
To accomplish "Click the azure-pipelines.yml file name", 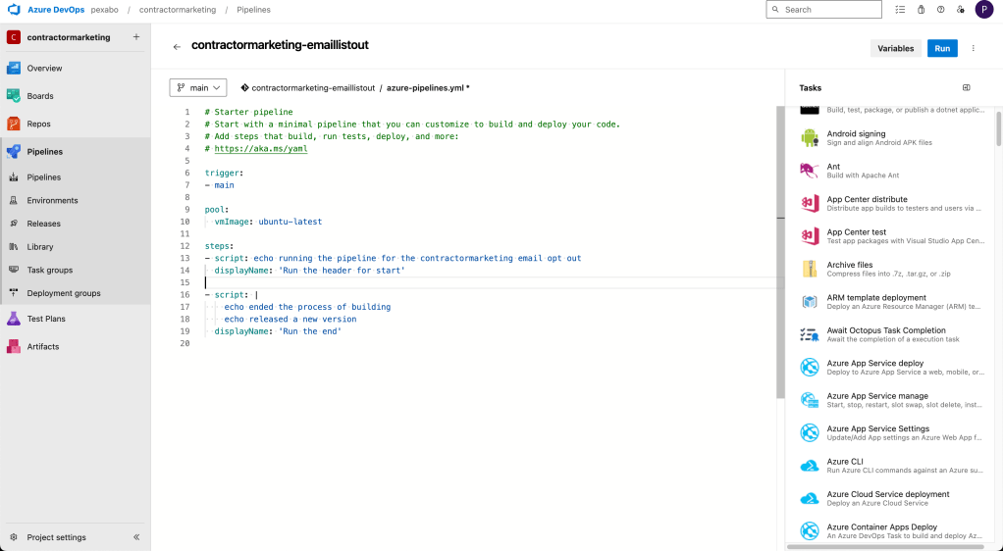I will 427,88.
